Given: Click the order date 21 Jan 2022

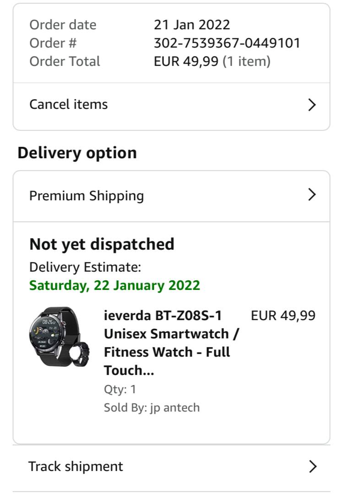Looking at the screenshot, I should (191, 25).
